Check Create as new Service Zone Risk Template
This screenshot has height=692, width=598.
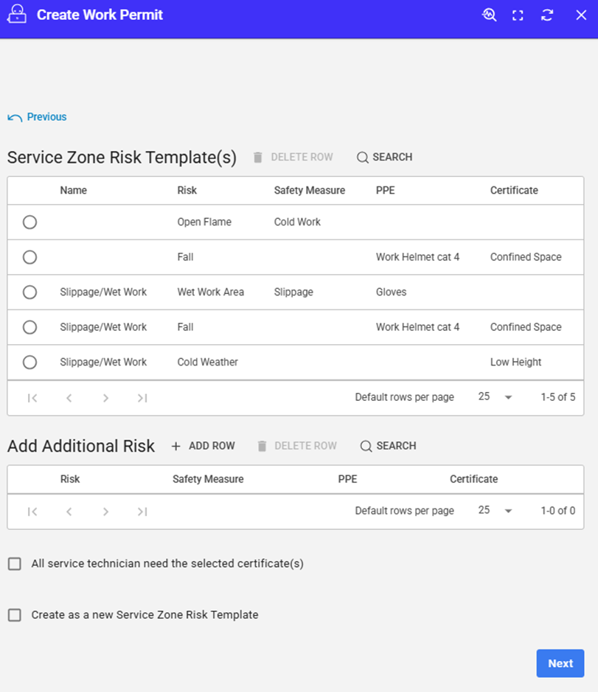click(15, 615)
